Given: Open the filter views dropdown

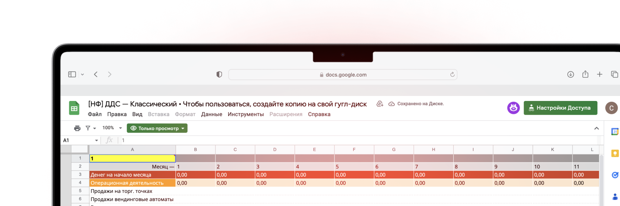Looking at the screenshot, I should coord(91,128).
